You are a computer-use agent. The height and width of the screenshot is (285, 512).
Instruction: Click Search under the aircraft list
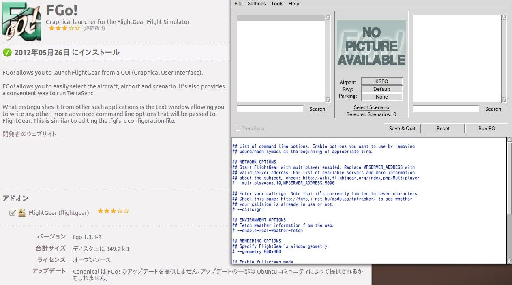point(317,109)
